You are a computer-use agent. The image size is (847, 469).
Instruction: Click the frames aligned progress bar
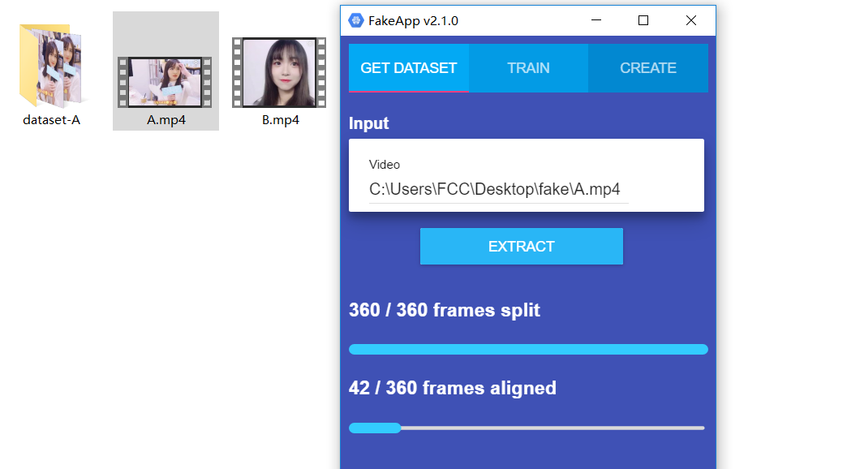527,428
